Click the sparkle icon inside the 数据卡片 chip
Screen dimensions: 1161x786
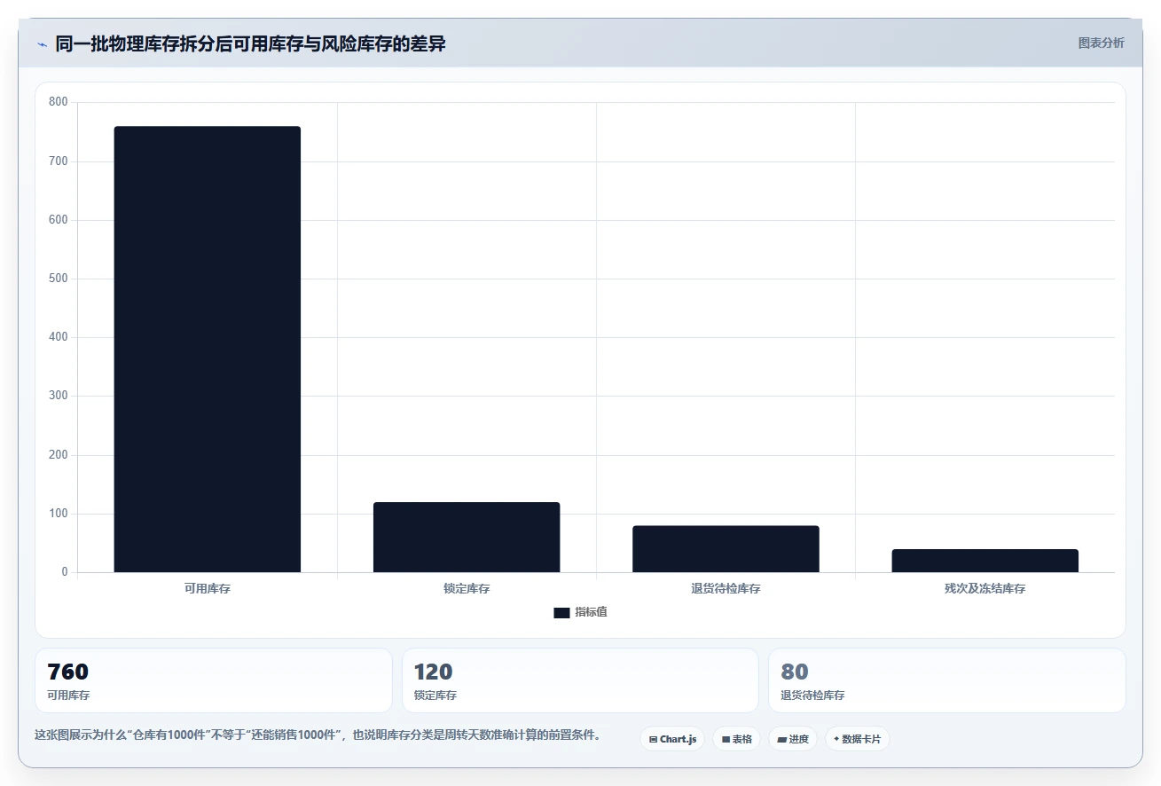[836, 739]
